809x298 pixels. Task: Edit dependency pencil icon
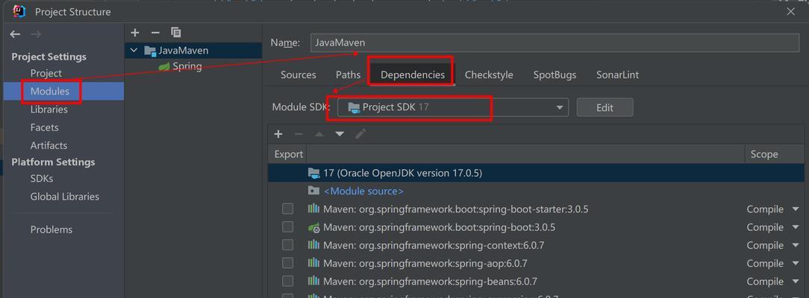coord(360,134)
